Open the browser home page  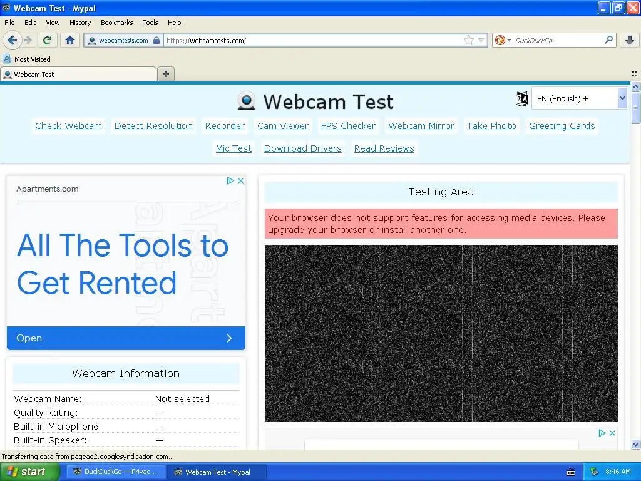pos(70,40)
